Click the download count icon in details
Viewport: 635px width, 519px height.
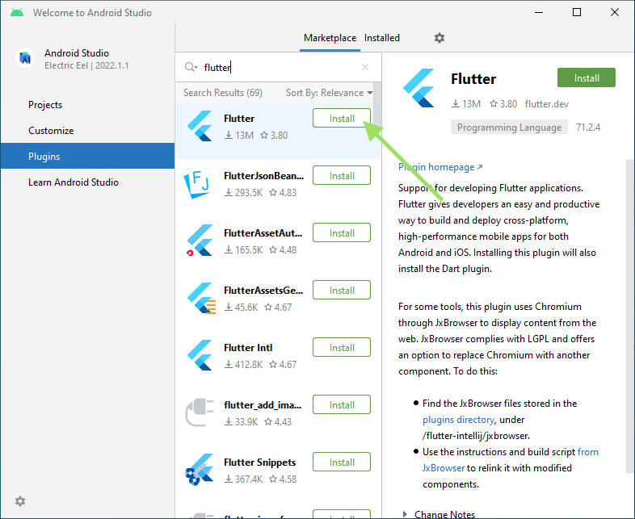[x=456, y=104]
